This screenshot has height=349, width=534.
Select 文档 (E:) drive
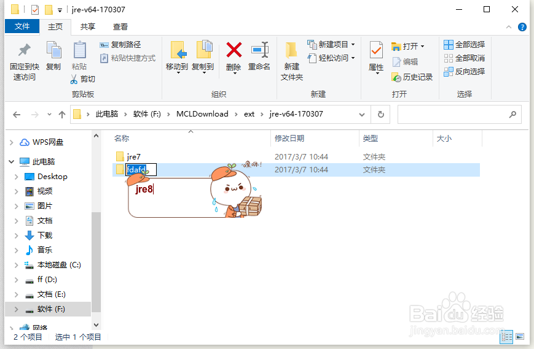52,294
